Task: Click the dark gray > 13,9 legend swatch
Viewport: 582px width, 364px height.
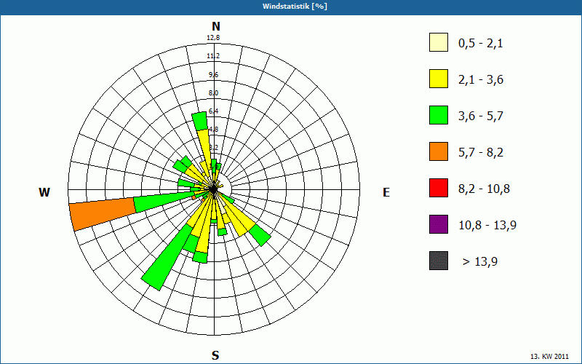Action: (439, 261)
